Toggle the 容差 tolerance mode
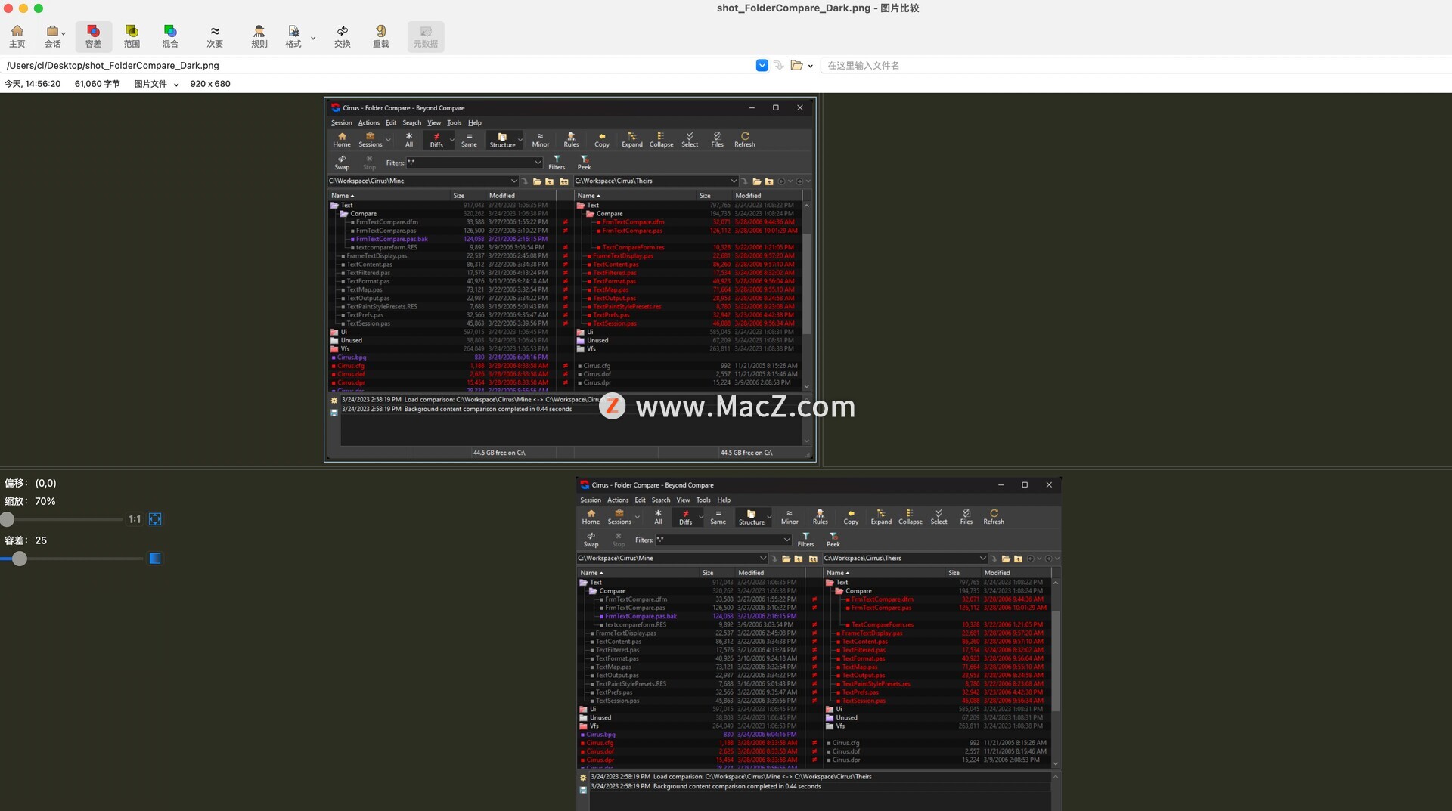 [93, 36]
